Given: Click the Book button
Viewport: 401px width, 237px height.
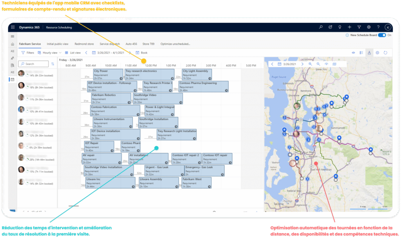Looking at the screenshot, I should (x=141, y=53).
